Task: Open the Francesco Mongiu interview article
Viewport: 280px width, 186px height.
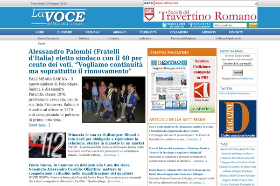Action: (x=180, y=172)
